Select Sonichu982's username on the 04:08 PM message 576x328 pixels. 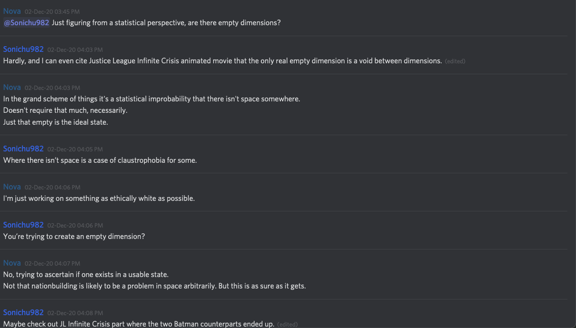[23, 312]
